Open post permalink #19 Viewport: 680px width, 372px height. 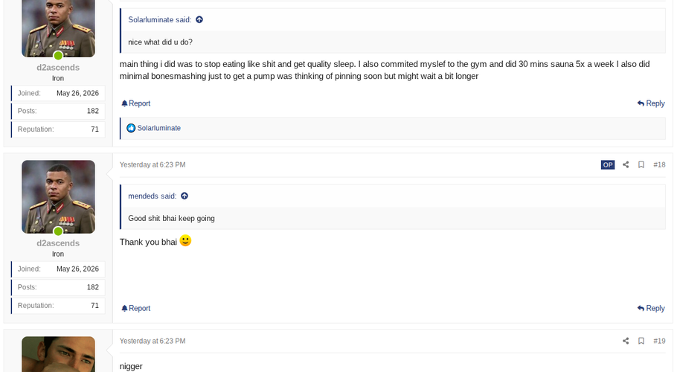659,341
